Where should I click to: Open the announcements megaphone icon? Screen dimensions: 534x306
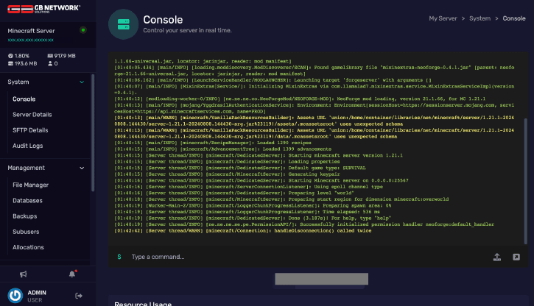(24, 274)
